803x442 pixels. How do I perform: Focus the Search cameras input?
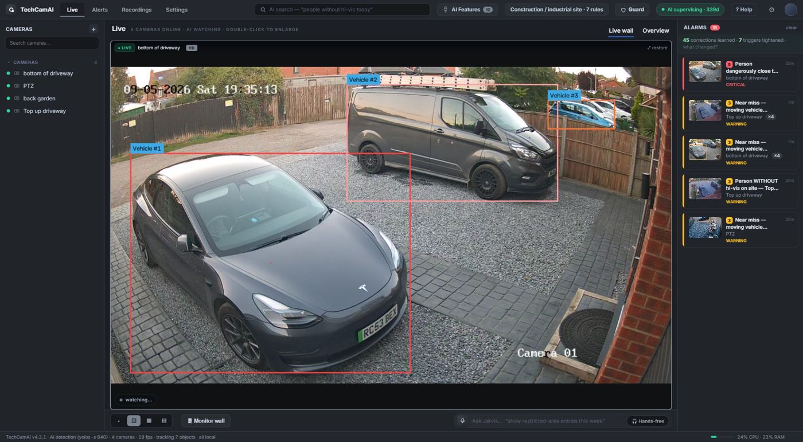coord(52,43)
